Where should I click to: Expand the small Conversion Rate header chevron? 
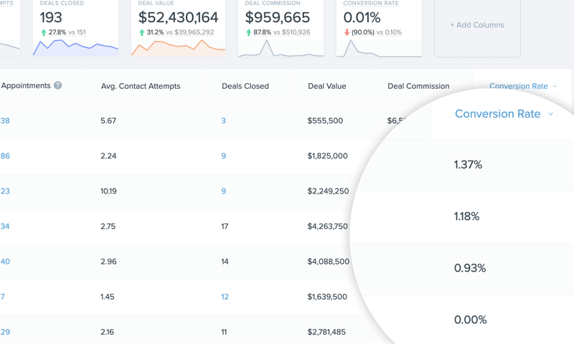pos(555,87)
